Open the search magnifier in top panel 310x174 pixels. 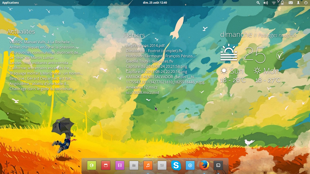pos(258,2)
